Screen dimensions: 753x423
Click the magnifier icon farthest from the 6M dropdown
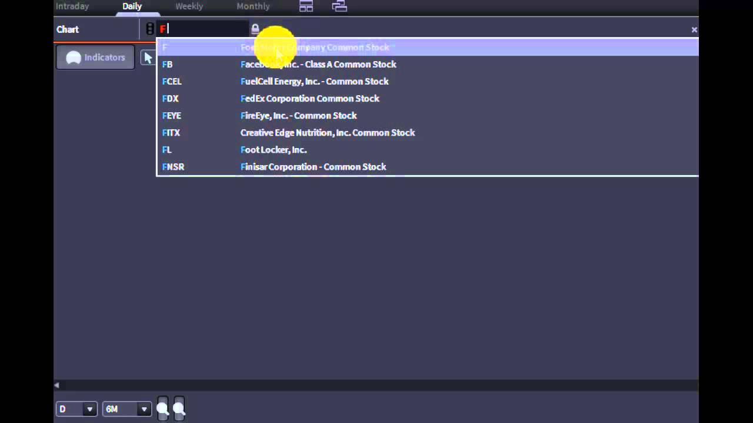pos(179,408)
